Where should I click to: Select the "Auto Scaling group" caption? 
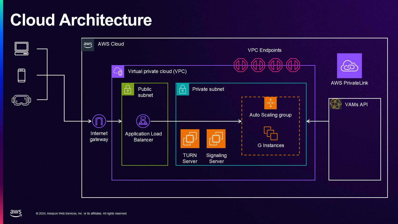(x=271, y=115)
